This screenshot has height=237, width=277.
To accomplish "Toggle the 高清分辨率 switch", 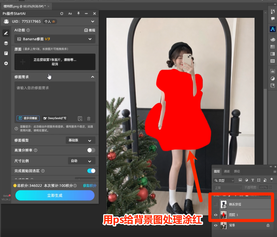I will [91, 150].
